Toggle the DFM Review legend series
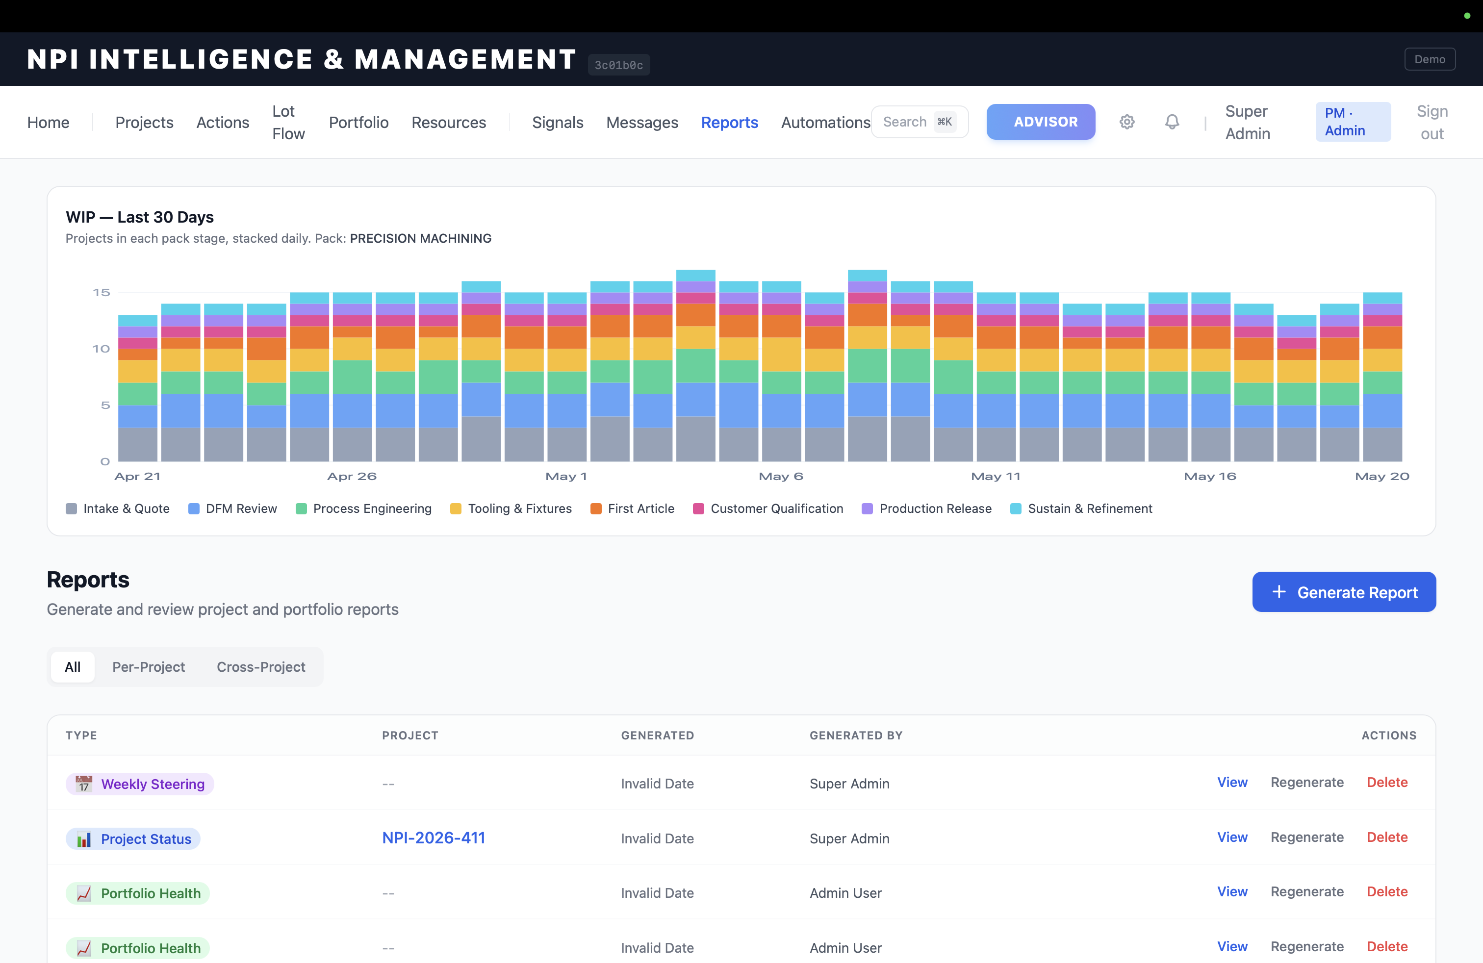 [232, 509]
